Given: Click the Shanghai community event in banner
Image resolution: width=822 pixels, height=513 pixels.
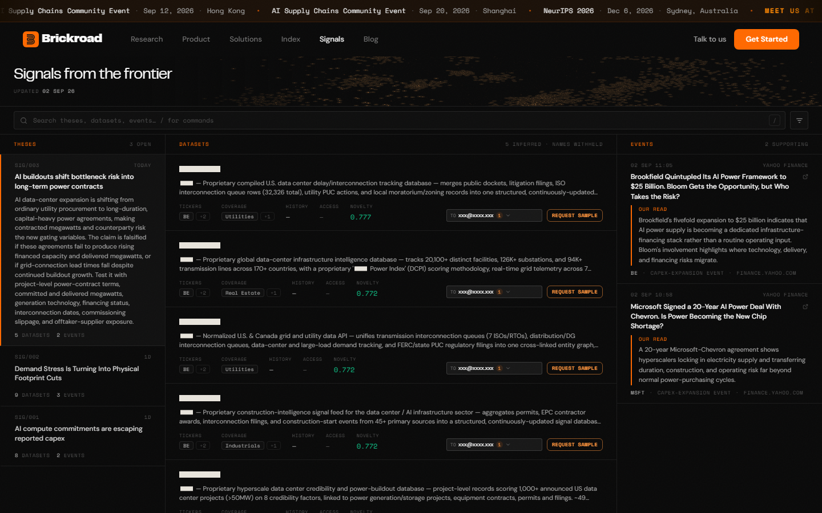Looking at the screenshot, I should (394, 11).
